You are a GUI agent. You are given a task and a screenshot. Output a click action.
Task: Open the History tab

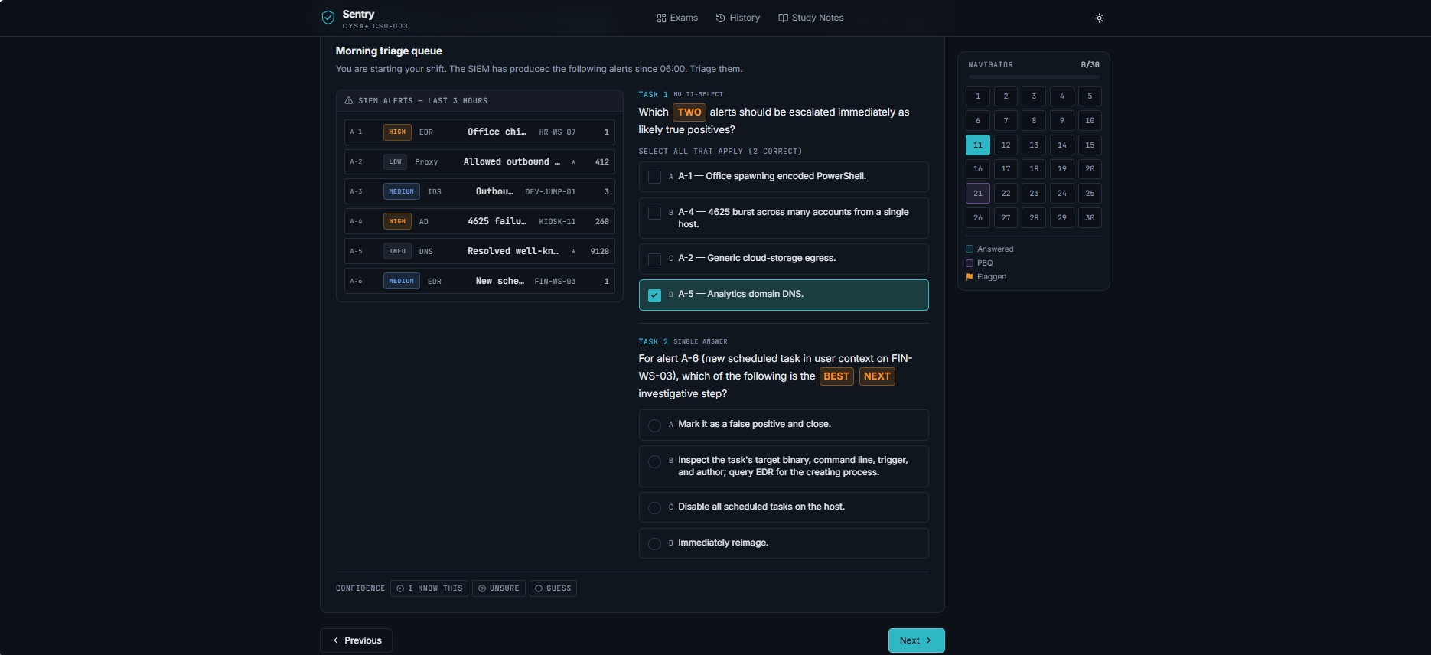pos(738,18)
